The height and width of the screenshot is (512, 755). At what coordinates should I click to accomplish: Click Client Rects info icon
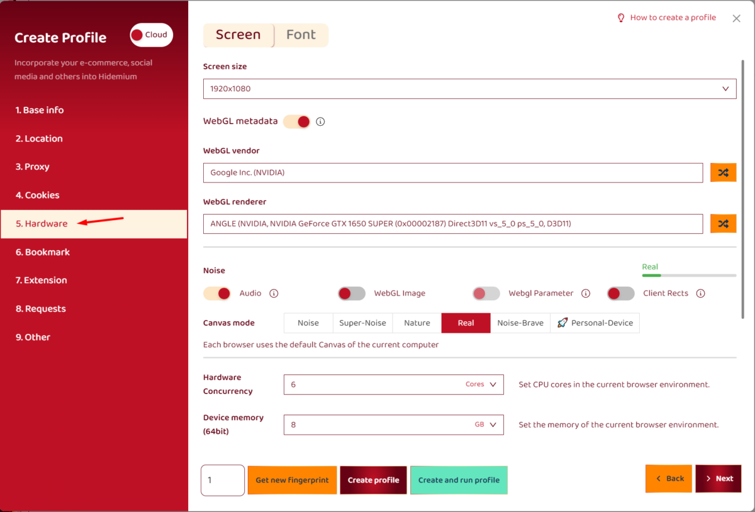click(x=700, y=293)
